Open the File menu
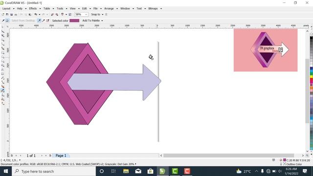313x176 pixels. point(95,9)
